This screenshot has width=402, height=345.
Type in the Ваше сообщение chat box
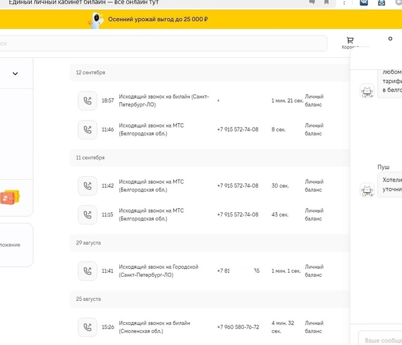pyautogui.click(x=382, y=340)
